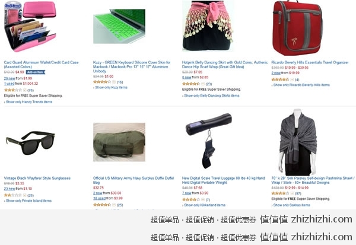356x245 pixels.
Task: Click the gray Pashmina shawl image
Action: tap(298, 142)
